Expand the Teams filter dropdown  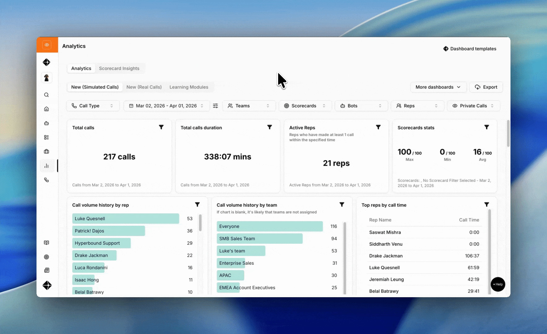249,106
